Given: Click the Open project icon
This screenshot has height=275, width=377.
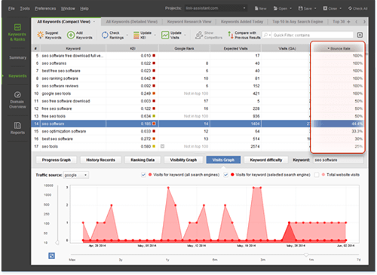Looking at the screenshot, I should 275,8.
